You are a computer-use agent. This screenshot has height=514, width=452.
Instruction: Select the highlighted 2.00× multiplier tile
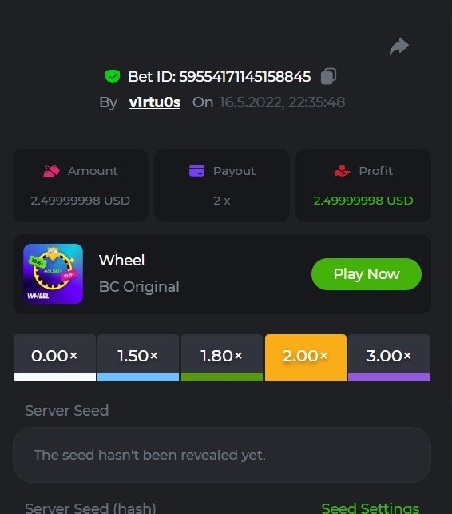(306, 357)
